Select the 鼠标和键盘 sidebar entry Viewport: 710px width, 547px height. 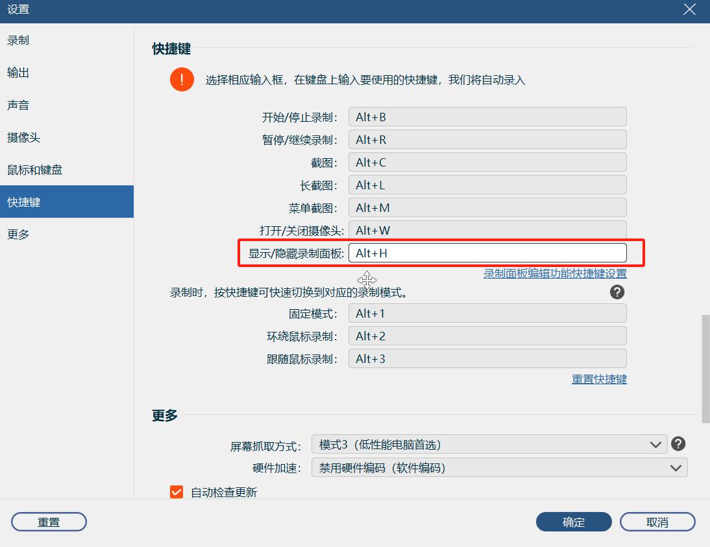pos(36,169)
